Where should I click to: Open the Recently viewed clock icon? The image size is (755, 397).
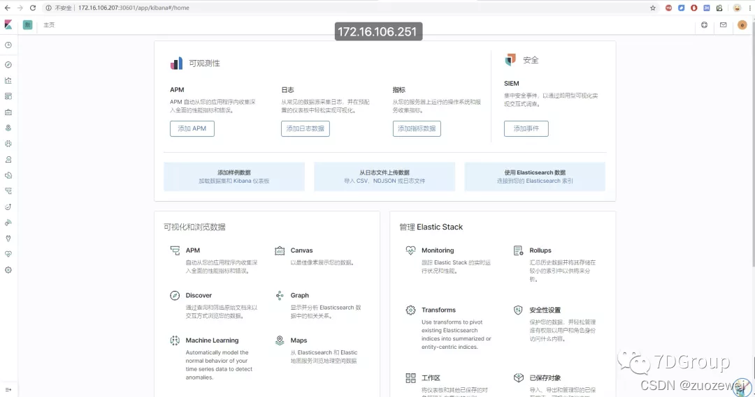coord(8,45)
